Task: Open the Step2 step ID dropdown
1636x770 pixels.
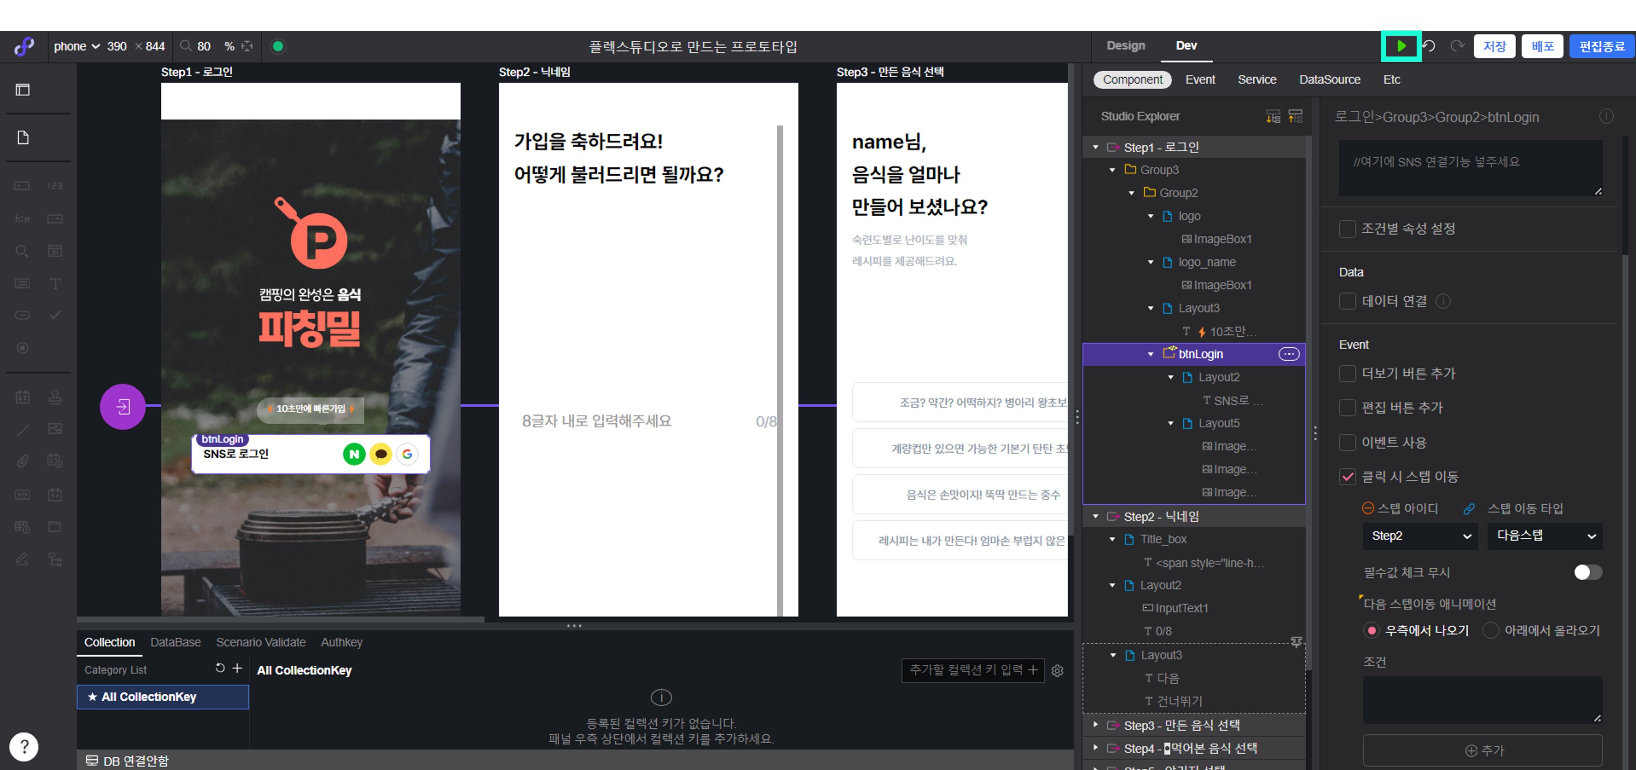Action: pyautogui.click(x=1420, y=536)
